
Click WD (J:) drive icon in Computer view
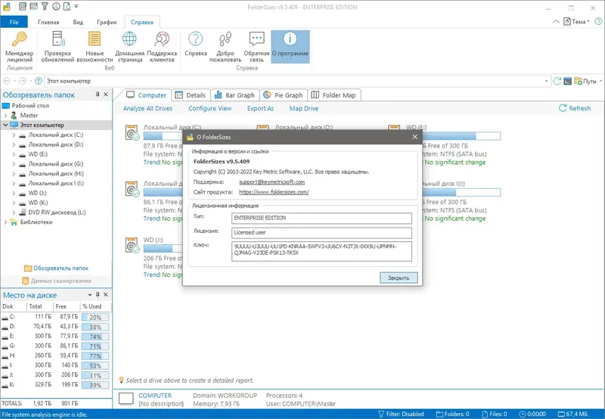[132, 245]
